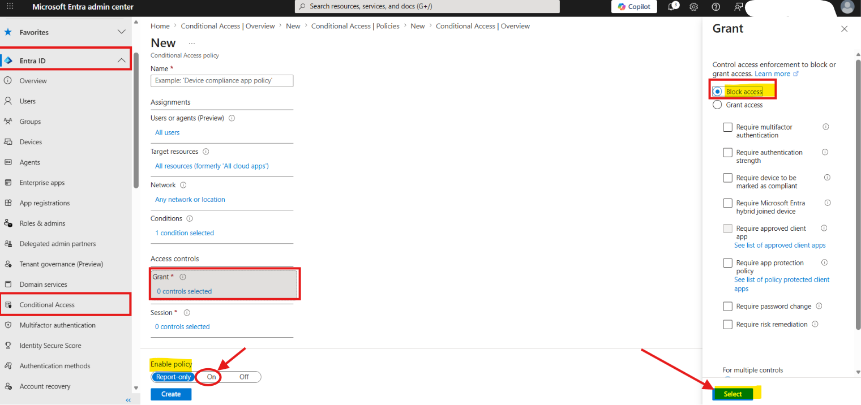
Task: Click the App registrations icon
Action: point(8,203)
